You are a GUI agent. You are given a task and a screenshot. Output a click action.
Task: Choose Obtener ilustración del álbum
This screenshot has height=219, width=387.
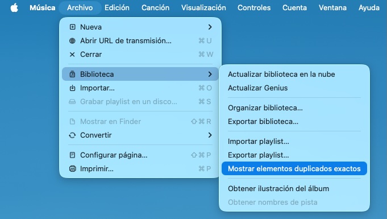[x=294, y=189]
